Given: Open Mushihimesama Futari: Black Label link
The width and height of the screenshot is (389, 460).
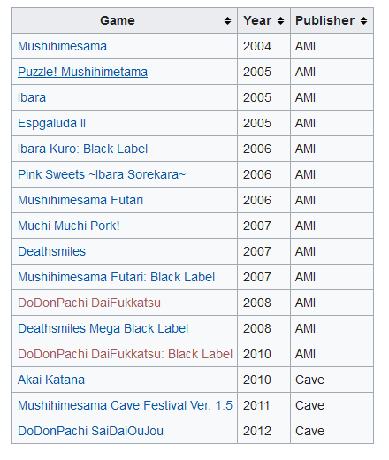Looking at the screenshot, I should (116, 277).
